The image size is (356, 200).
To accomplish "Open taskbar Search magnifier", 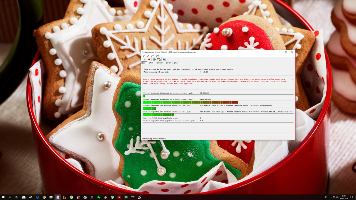I will [10, 197].
